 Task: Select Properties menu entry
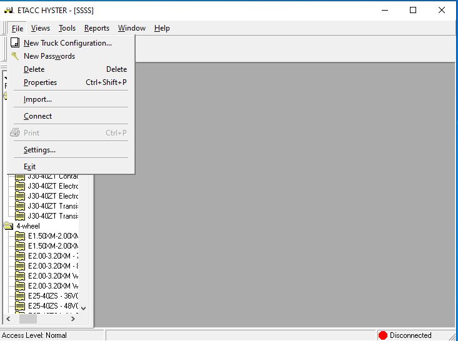tap(71, 82)
